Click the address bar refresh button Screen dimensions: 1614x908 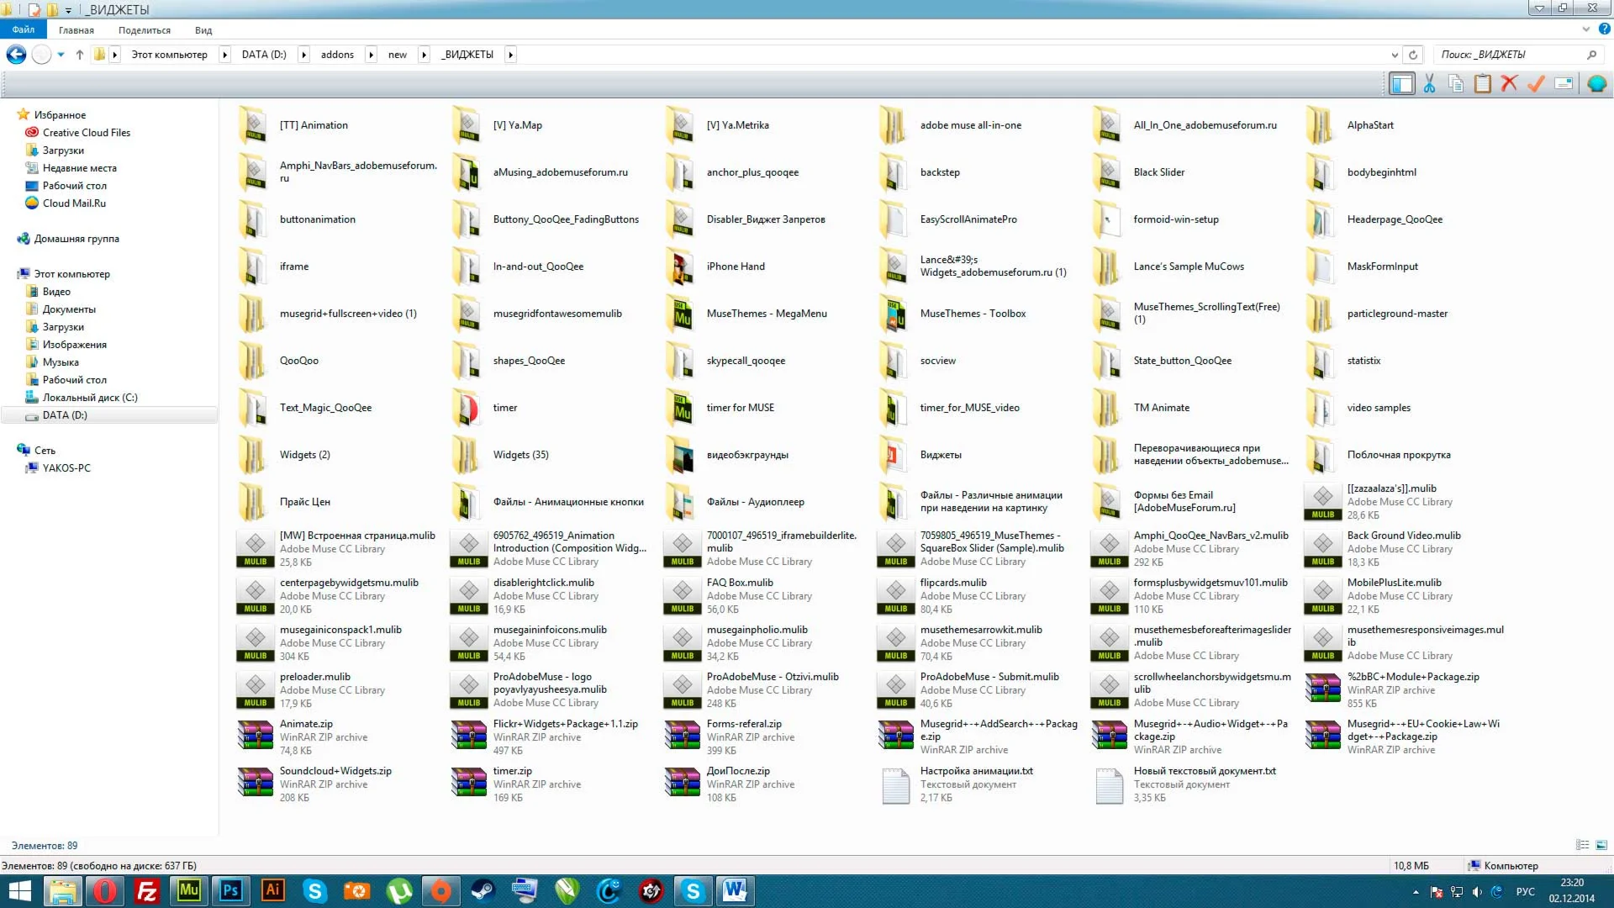(1413, 55)
